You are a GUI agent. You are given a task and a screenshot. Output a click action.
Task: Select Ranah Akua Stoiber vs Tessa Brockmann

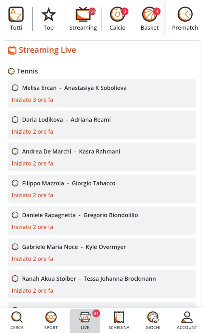point(102,284)
